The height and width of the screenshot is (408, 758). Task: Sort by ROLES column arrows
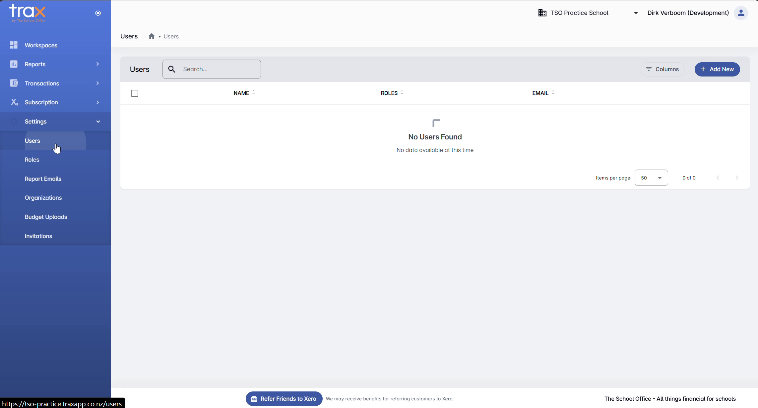pos(402,93)
